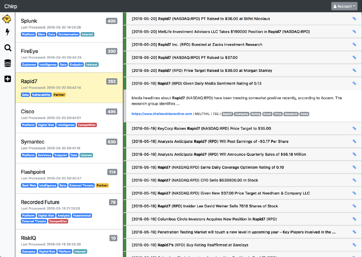
Task: Click the Stock tag in expanded article
Action: [267, 114]
